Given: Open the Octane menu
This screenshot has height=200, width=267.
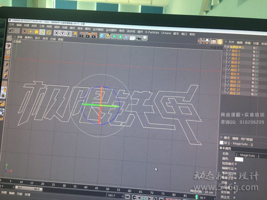Looking at the screenshot, I should pos(166,33).
